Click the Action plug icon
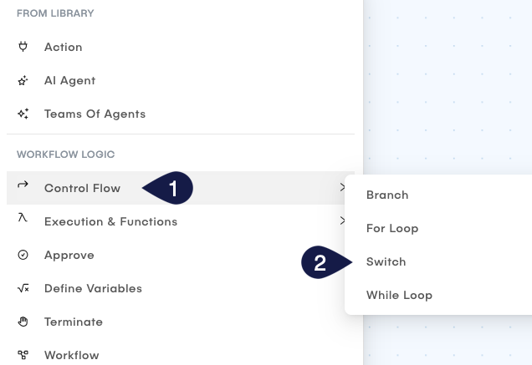Viewport: 532px width, 365px height. [23, 47]
